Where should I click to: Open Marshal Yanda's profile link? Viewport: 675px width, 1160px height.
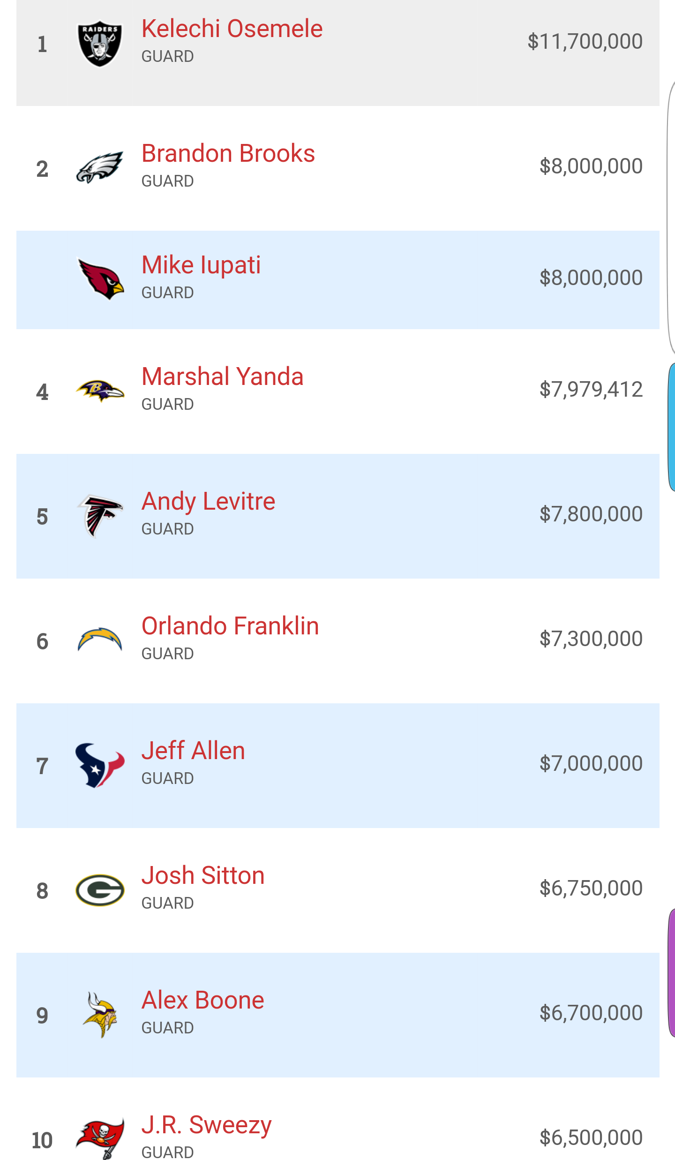pos(223,377)
